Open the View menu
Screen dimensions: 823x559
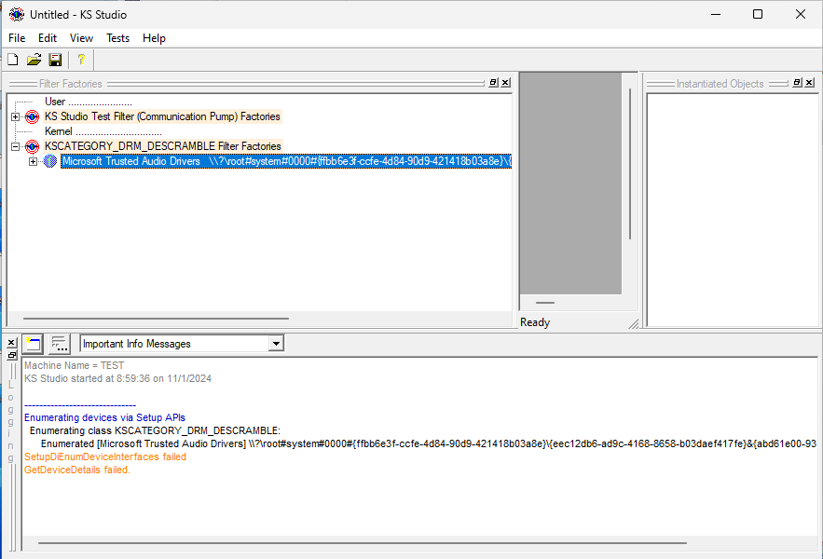81,38
